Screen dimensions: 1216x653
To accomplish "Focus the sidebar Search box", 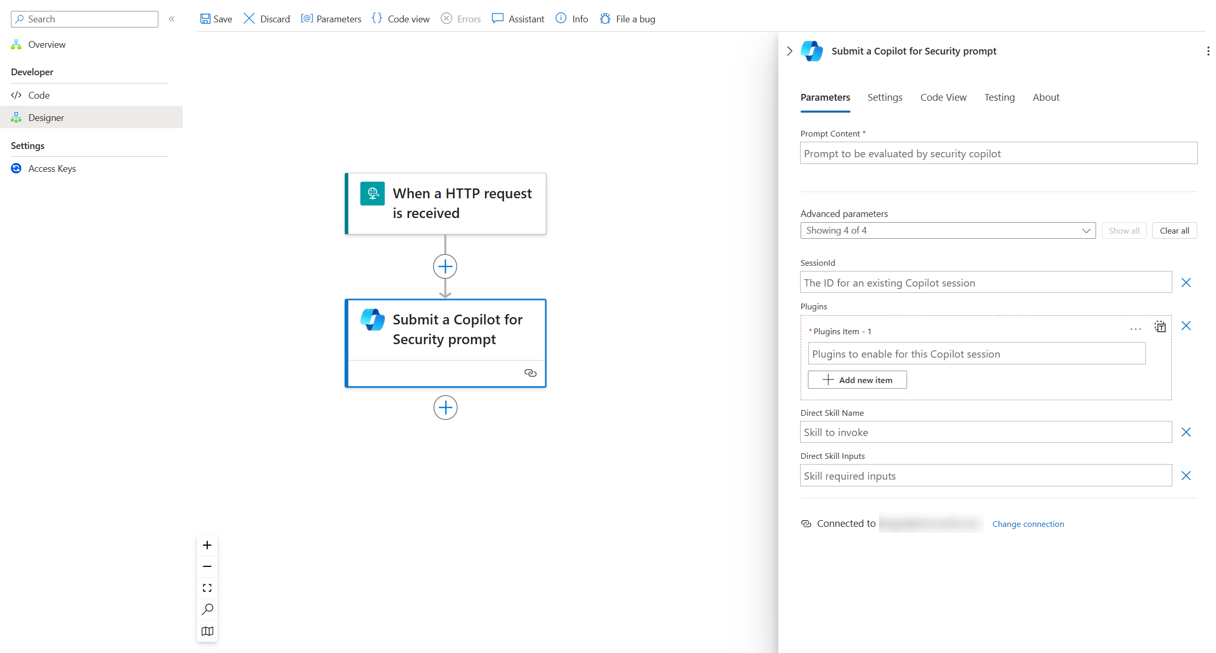I will point(85,19).
